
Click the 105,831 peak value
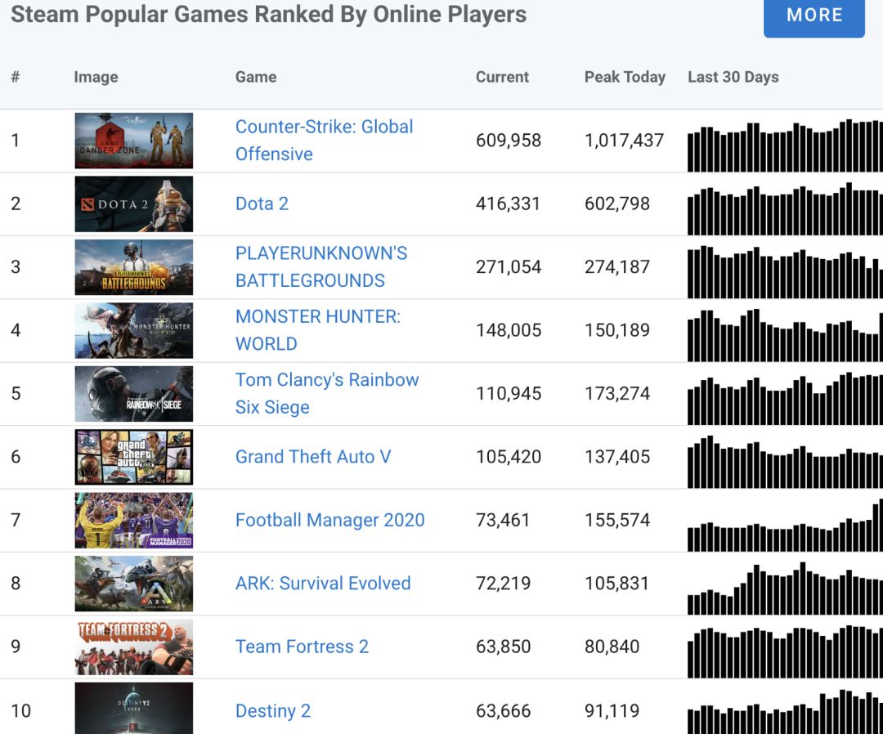point(616,583)
